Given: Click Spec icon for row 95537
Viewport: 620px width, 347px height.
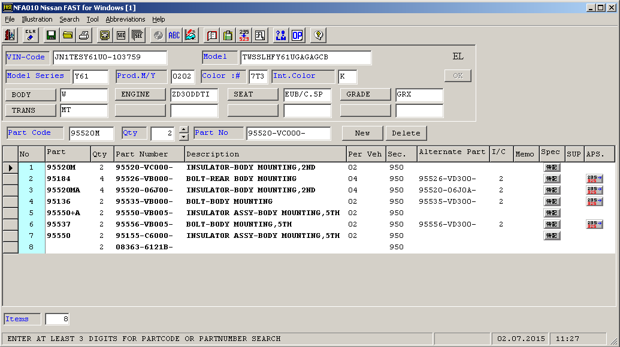Looking at the screenshot, I should 552,224.
